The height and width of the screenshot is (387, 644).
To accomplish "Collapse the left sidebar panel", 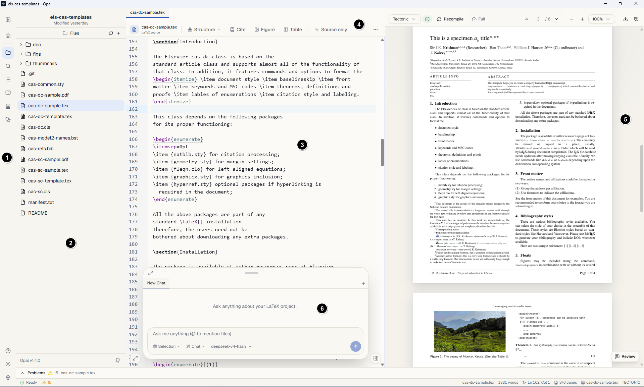I will 8,20.
